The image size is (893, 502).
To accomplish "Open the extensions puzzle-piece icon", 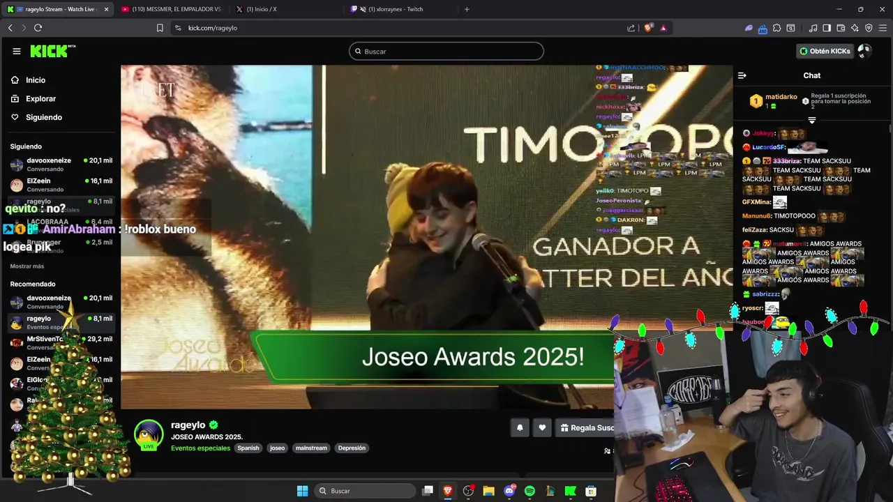I will click(x=776, y=28).
